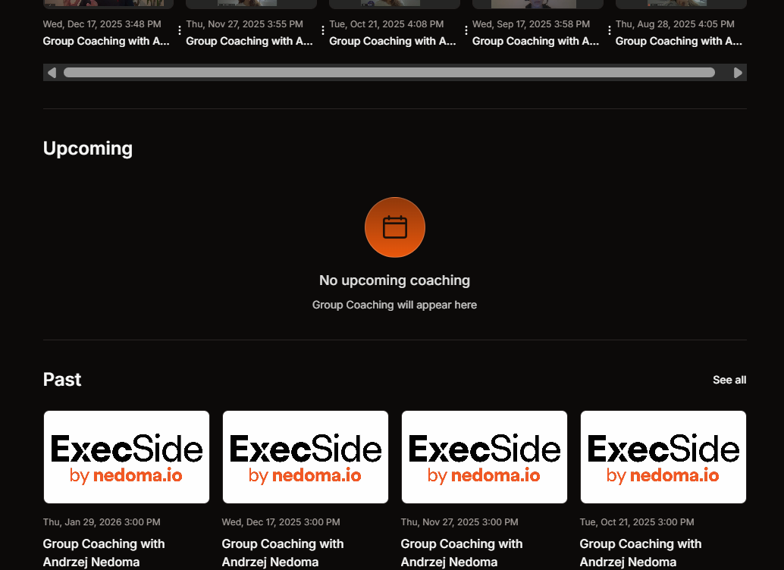Open the Jan 29, 2026 ExecSide thumbnail
Viewport: 784px width, 570px height.
pyautogui.click(x=127, y=457)
